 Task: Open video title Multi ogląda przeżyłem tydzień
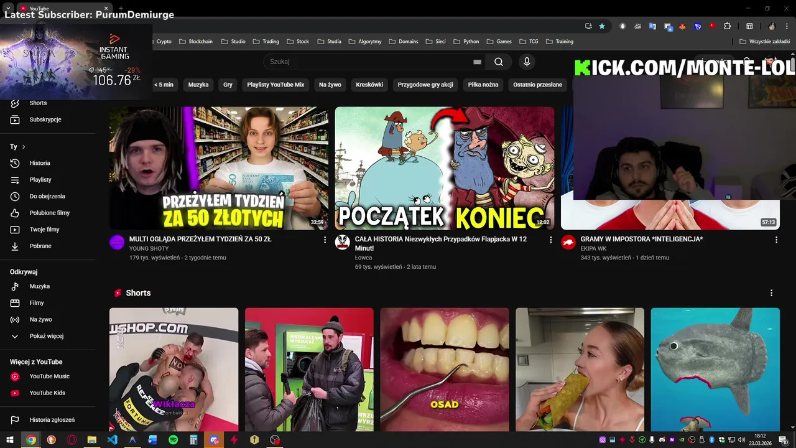pos(200,239)
